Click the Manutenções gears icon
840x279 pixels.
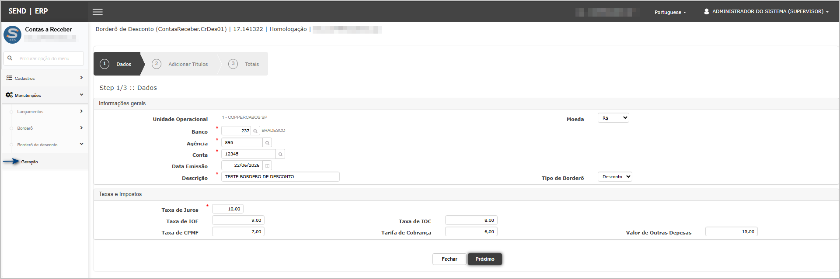click(9, 95)
